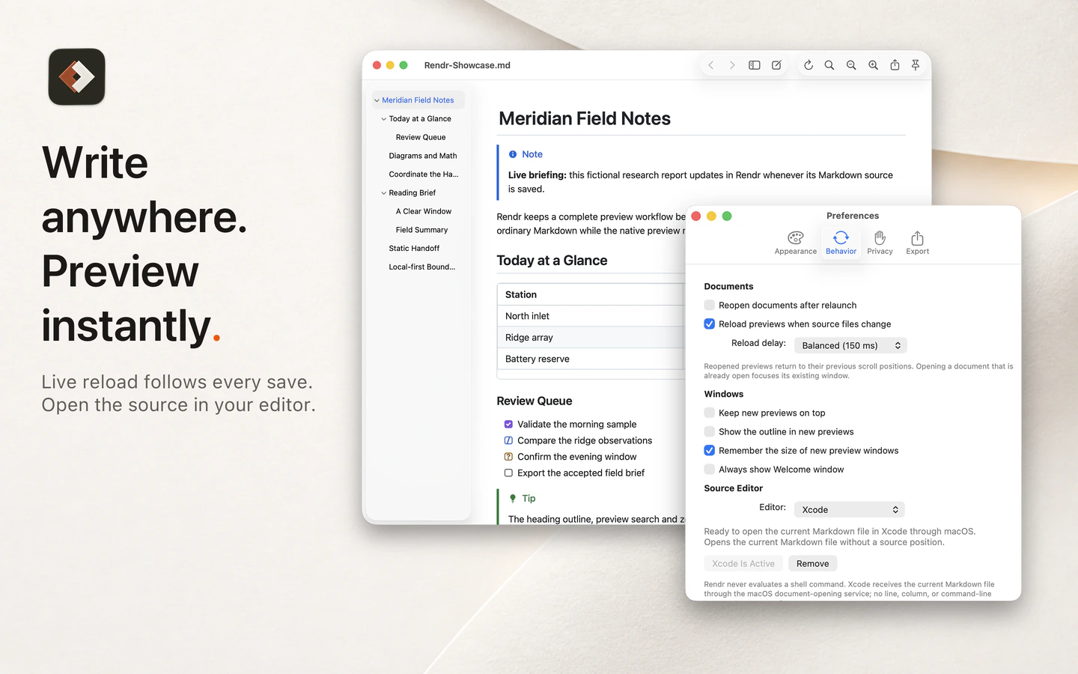This screenshot has width=1078, height=674.
Task: Click the Ridge array table cell
Action: tap(591, 338)
